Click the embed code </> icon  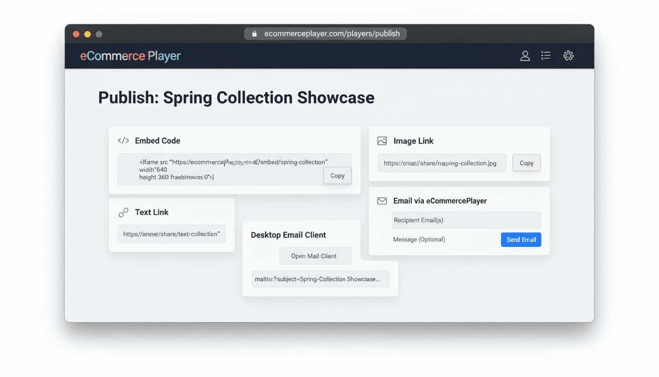(x=123, y=140)
